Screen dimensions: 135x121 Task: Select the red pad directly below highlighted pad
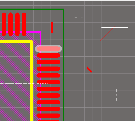tap(48, 55)
